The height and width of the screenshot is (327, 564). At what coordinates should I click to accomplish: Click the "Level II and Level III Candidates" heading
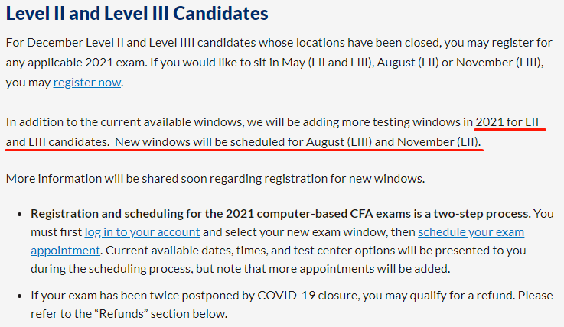click(137, 14)
